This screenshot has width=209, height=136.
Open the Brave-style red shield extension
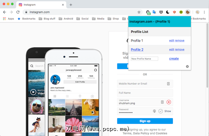(x=174, y=12)
